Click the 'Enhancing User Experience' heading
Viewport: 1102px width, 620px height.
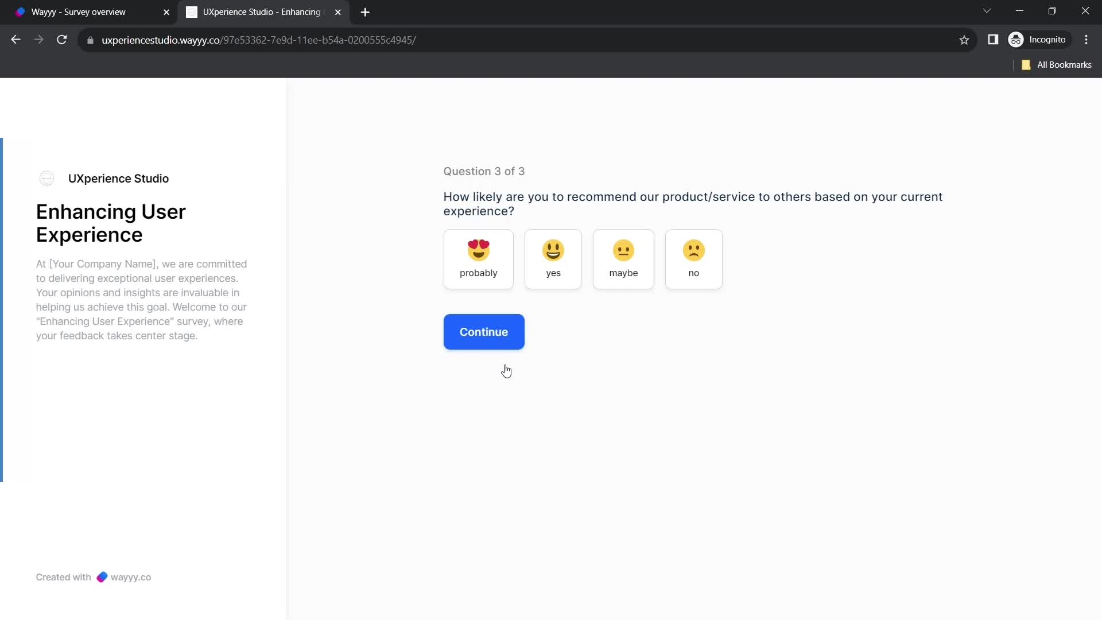[x=111, y=223]
